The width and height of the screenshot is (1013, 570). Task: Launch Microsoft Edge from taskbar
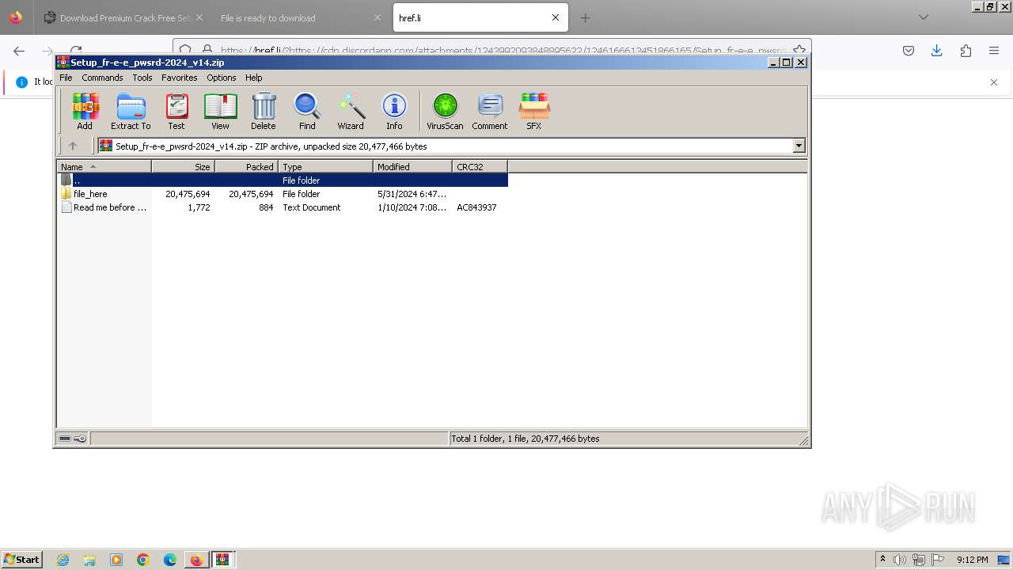point(169,560)
